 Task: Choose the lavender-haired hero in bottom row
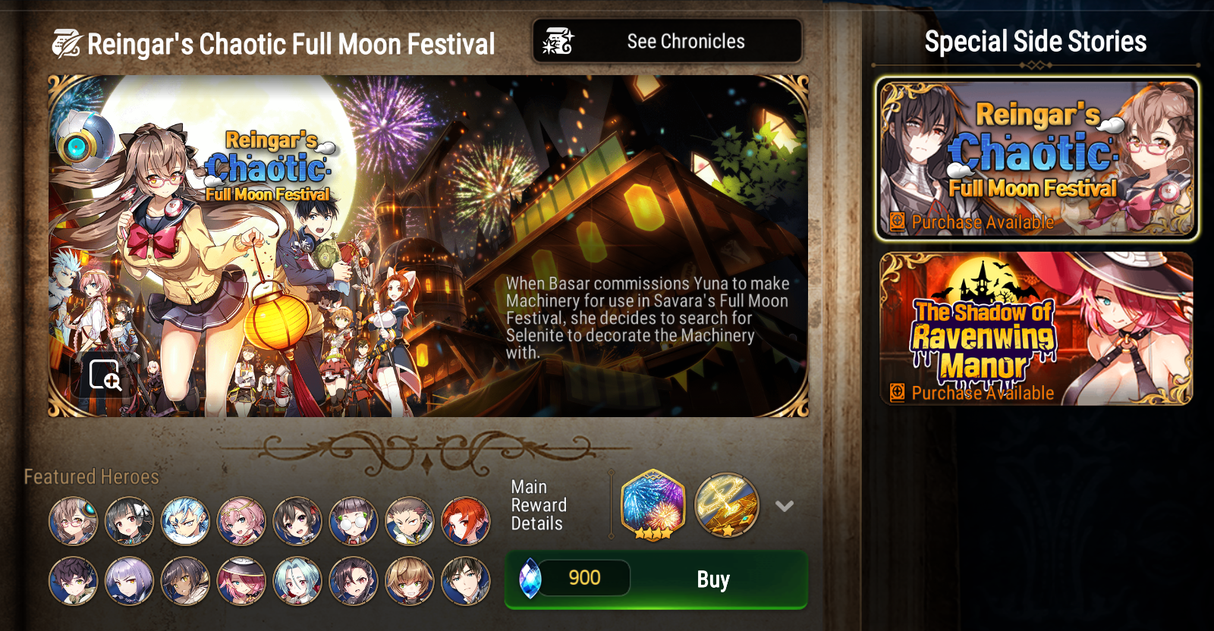point(129,581)
